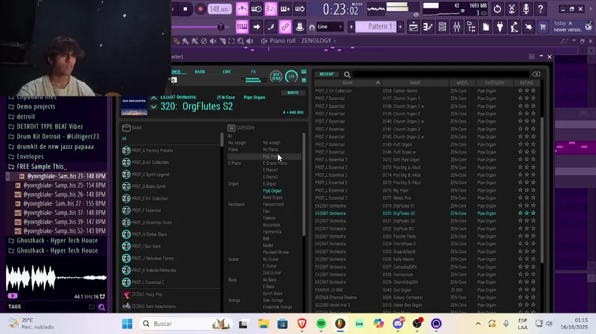
Task: Open Spotify from the taskbar
Action: pos(321,324)
